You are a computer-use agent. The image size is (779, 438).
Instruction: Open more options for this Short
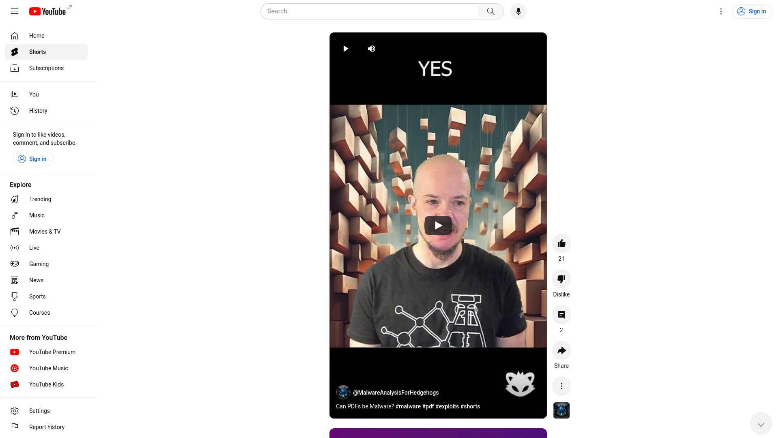[x=561, y=386]
